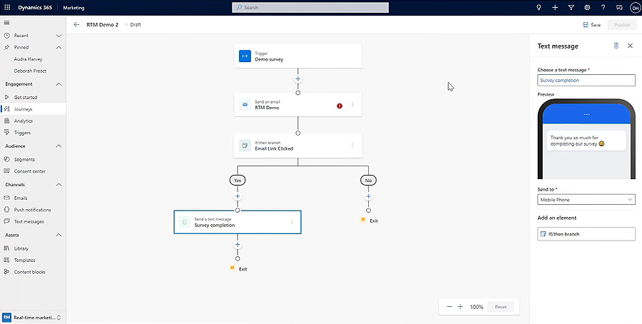
Task: Open the Dynamics 365 app launcher grid
Action: pyautogui.click(x=7, y=7)
